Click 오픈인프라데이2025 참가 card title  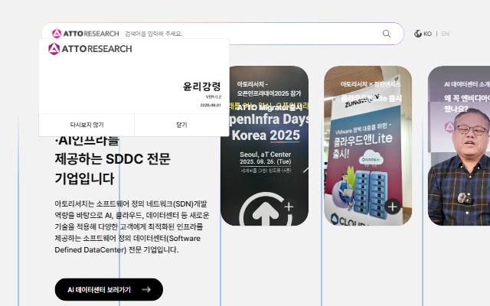(x=269, y=93)
